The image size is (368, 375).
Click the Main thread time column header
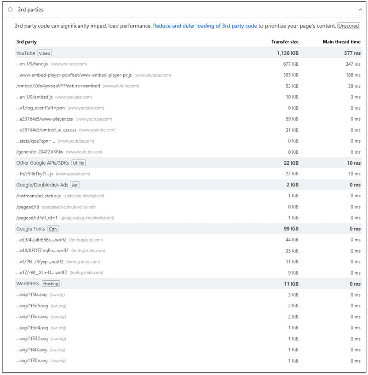[x=342, y=41]
